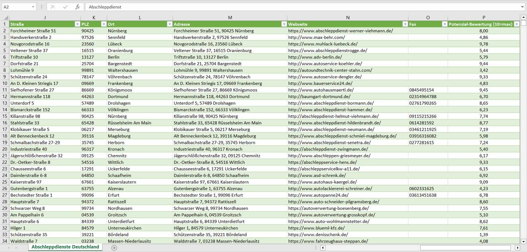Select the Abschleppdienste Deutschland sheet tab
Screen dimensions: 527x252
click(65, 247)
